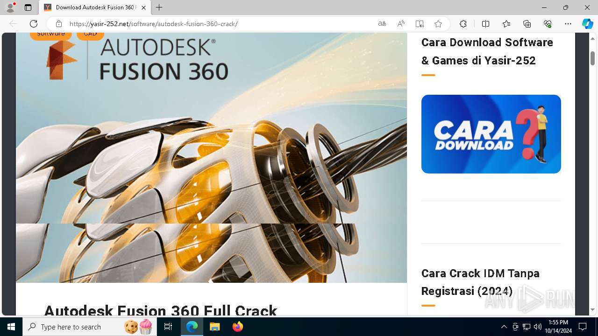Open the tab actions menu icon
The height and width of the screenshot is (336, 598).
[28, 7]
